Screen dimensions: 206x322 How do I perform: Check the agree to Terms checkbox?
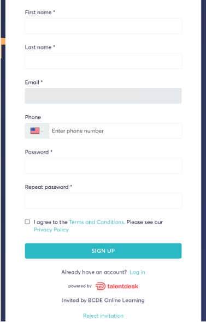[x=27, y=222]
